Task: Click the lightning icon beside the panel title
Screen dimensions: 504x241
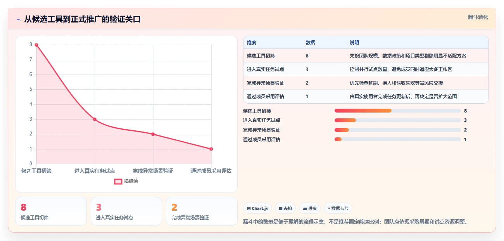Action: click(18, 19)
